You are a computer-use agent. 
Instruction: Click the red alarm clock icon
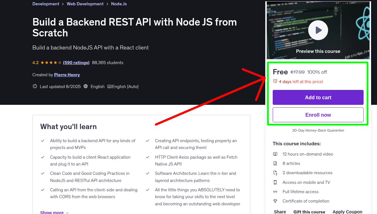(x=275, y=81)
